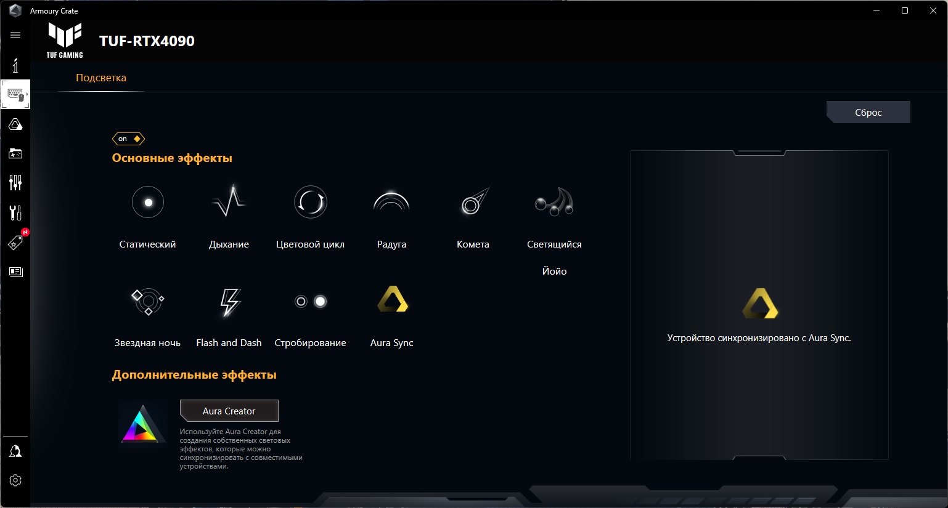
Task: Switch to the Подсветка tab
Action: tap(101, 78)
